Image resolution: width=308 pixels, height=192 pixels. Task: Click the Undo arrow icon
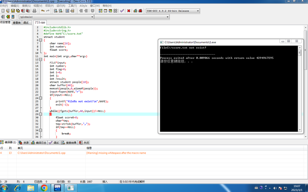coord(42,11)
